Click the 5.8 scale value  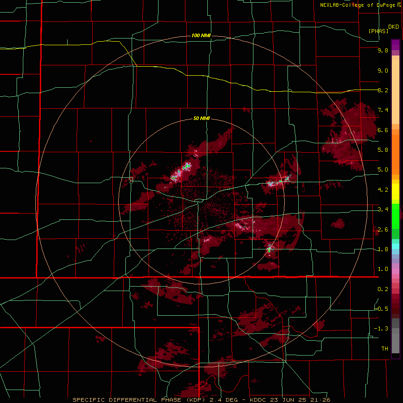pos(383,150)
